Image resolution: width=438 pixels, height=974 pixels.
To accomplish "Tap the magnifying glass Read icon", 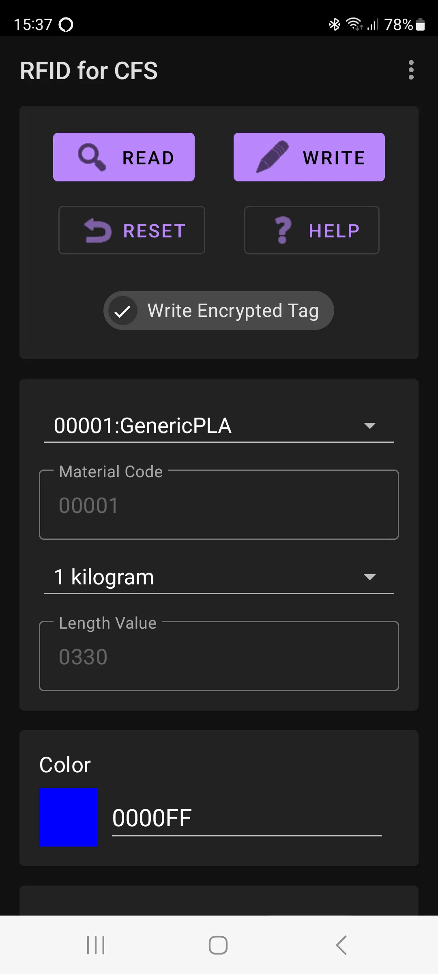I will [x=92, y=157].
